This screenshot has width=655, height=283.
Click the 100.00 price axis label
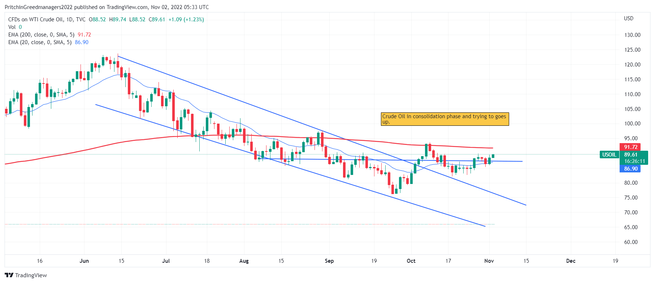coord(632,124)
